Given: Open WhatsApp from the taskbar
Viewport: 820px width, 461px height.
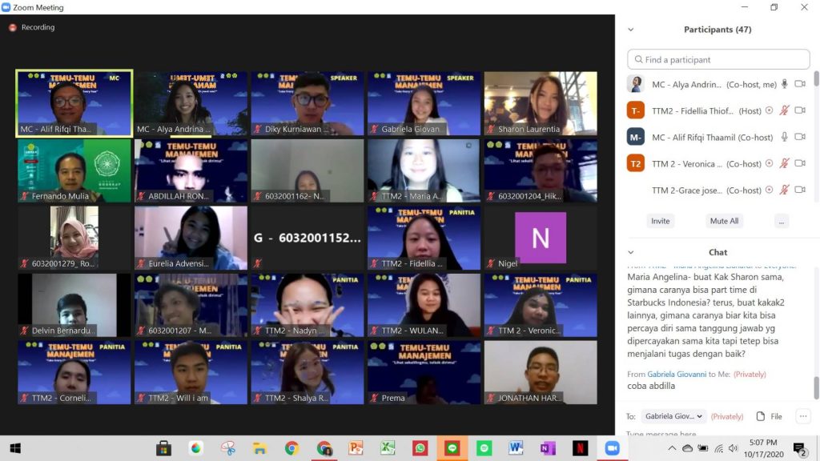Looking at the screenshot, I should pos(420,448).
